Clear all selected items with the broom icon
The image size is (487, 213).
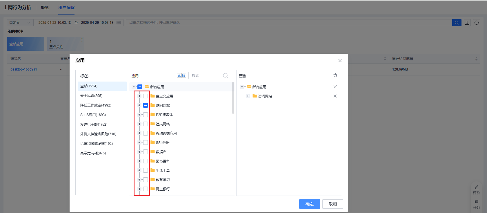coord(335,75)
